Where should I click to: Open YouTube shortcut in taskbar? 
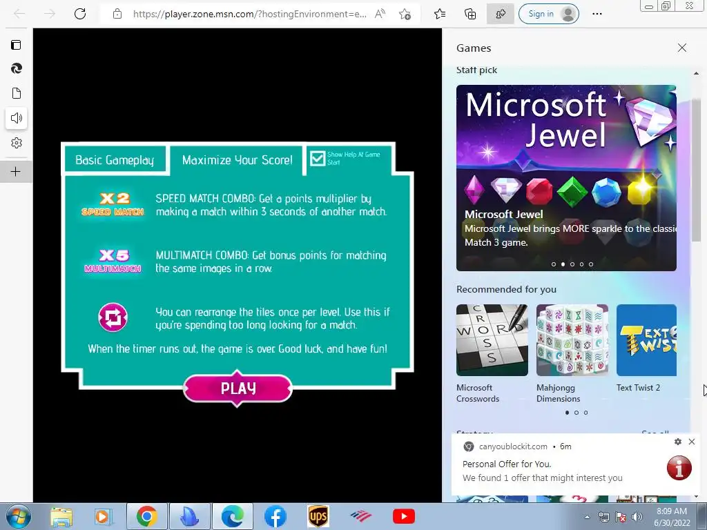click(x=403, y=516)
